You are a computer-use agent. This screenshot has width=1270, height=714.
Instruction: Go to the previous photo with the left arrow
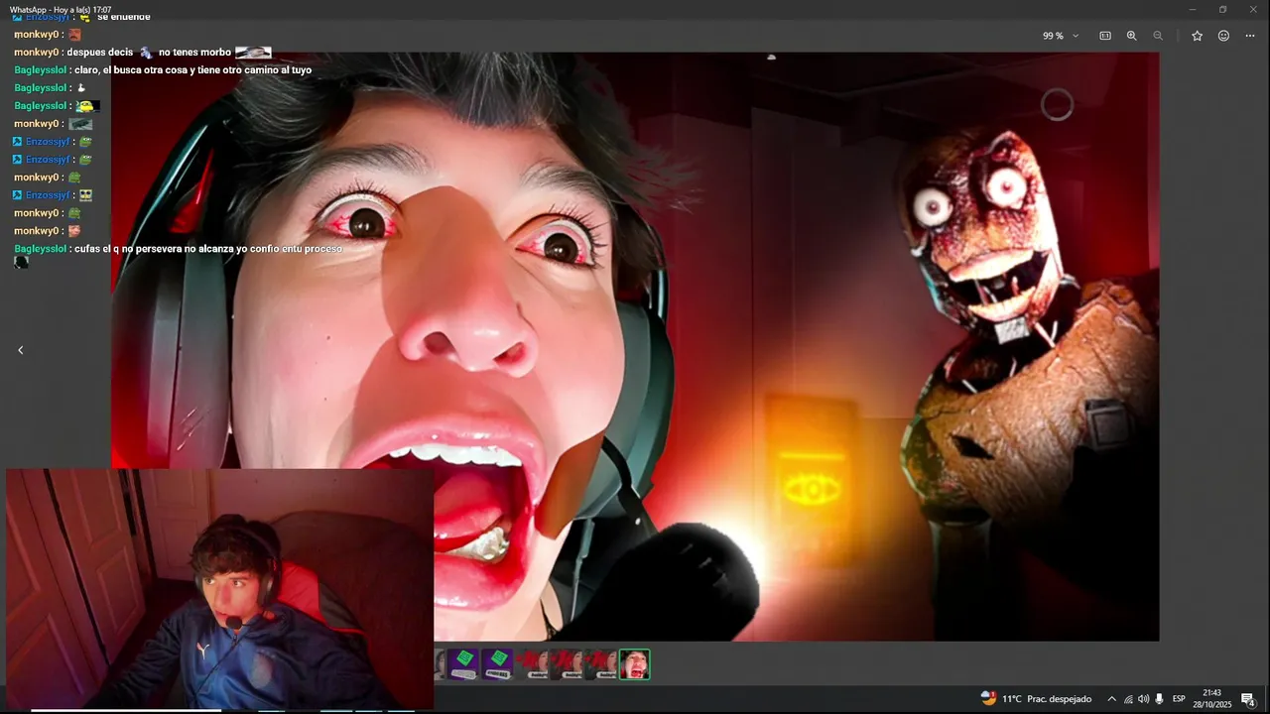tap(20, 350)
